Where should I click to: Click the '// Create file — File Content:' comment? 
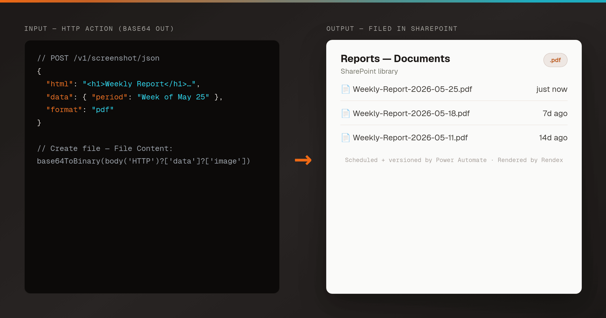105,148
